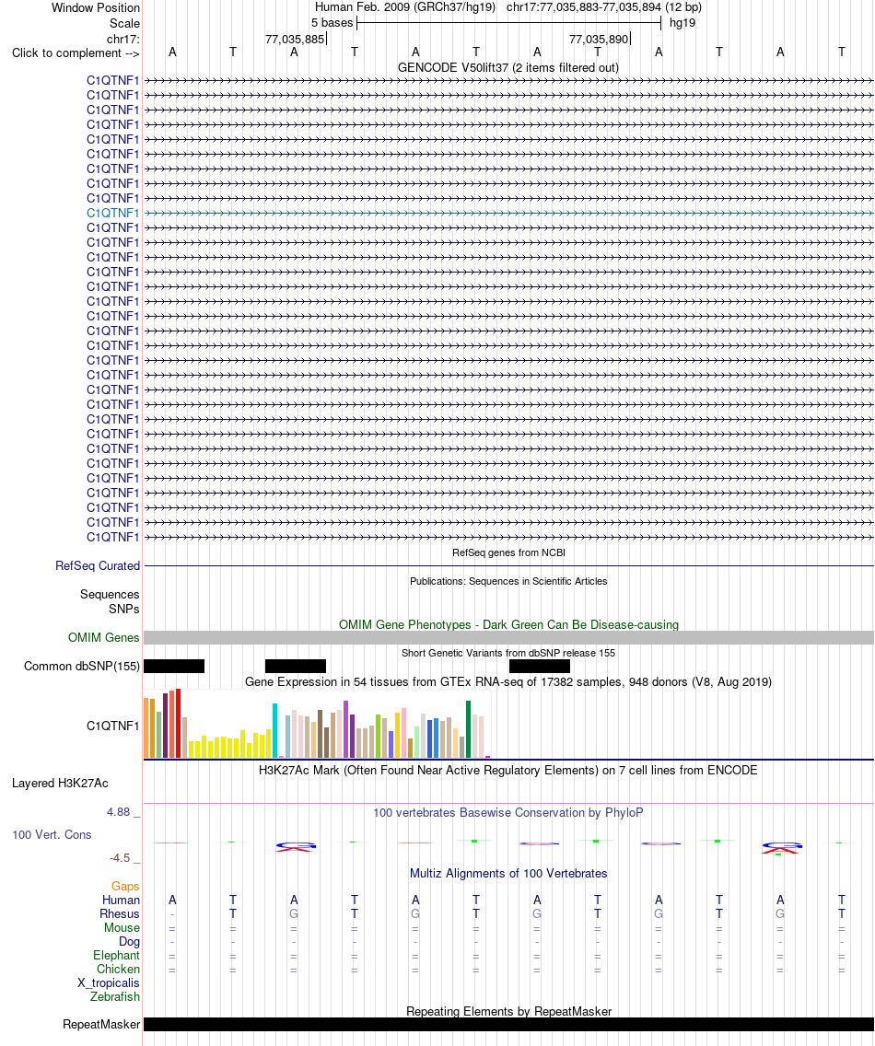Open the OMIM Gene Phenotypes track title
The width and height of the screenshot is (875, 1046).
pos(508,624)
